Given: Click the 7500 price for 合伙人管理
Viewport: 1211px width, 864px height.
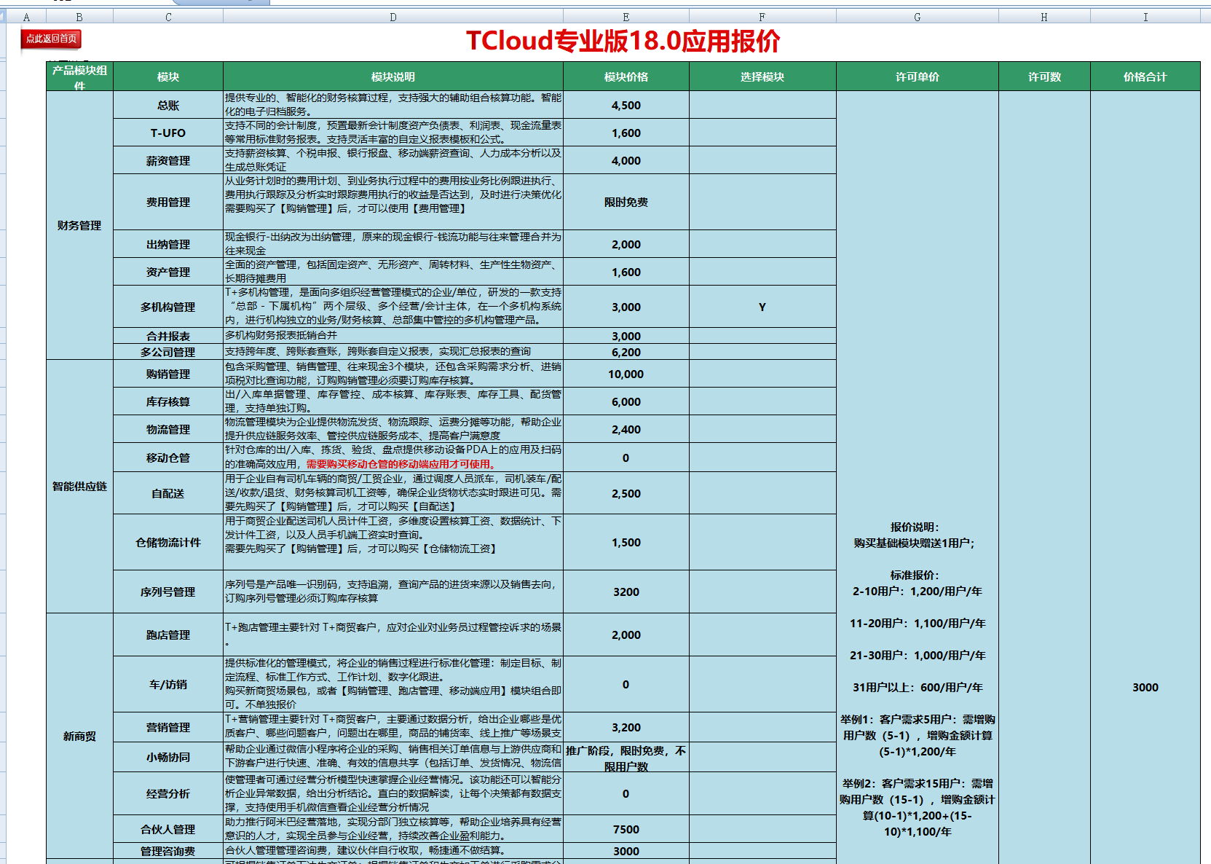Looking at the screenshot, I should pos(626,829).
